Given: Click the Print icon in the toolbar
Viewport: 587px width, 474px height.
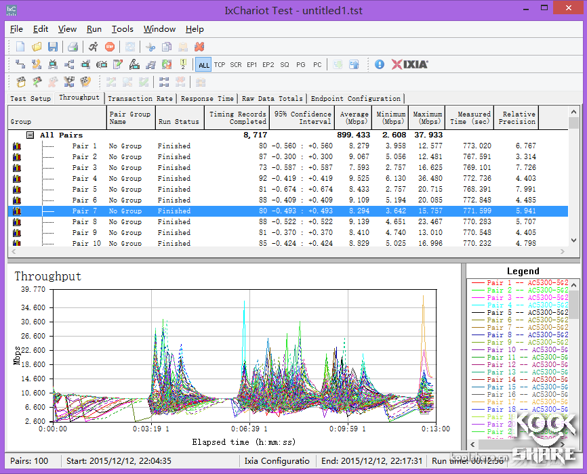Looking at the screenshot, I should pos(73,47).
